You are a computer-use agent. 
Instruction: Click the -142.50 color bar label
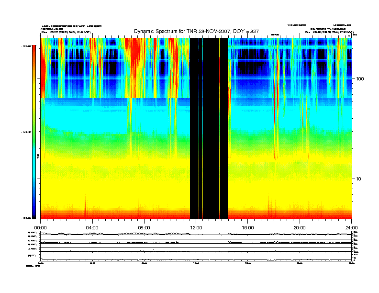coord(26,132)
